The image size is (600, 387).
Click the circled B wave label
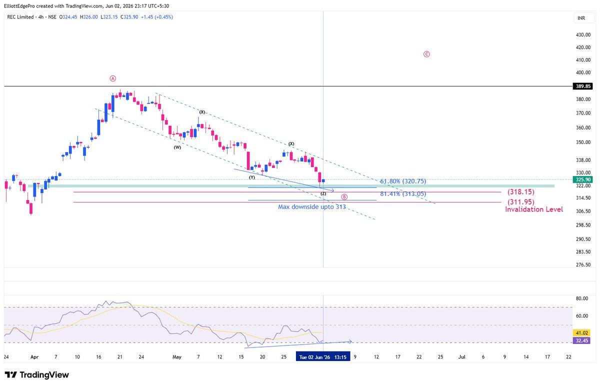tap(344, 197)
